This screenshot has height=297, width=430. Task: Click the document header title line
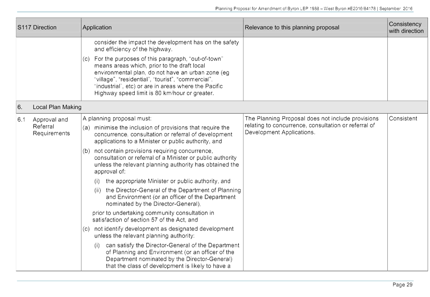(314, 9)
